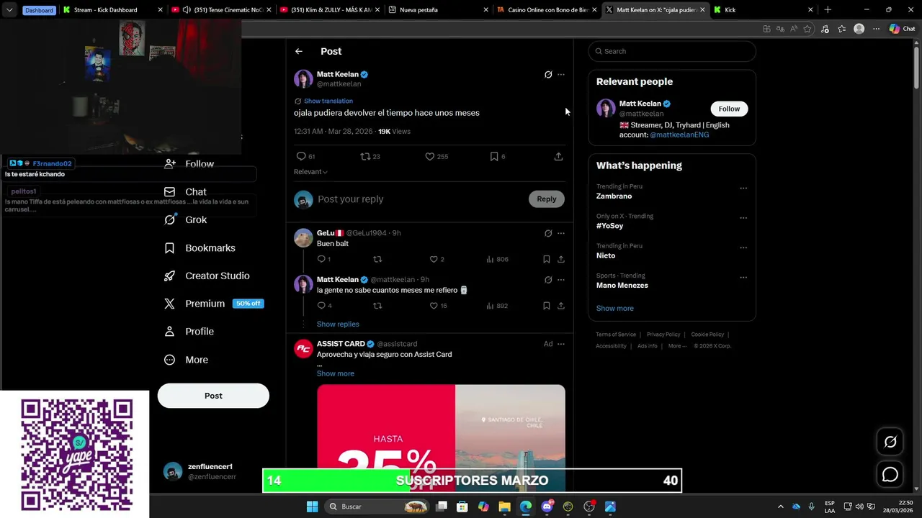Open options for Zambrano trend
The image size is (922, 518).
743,188
